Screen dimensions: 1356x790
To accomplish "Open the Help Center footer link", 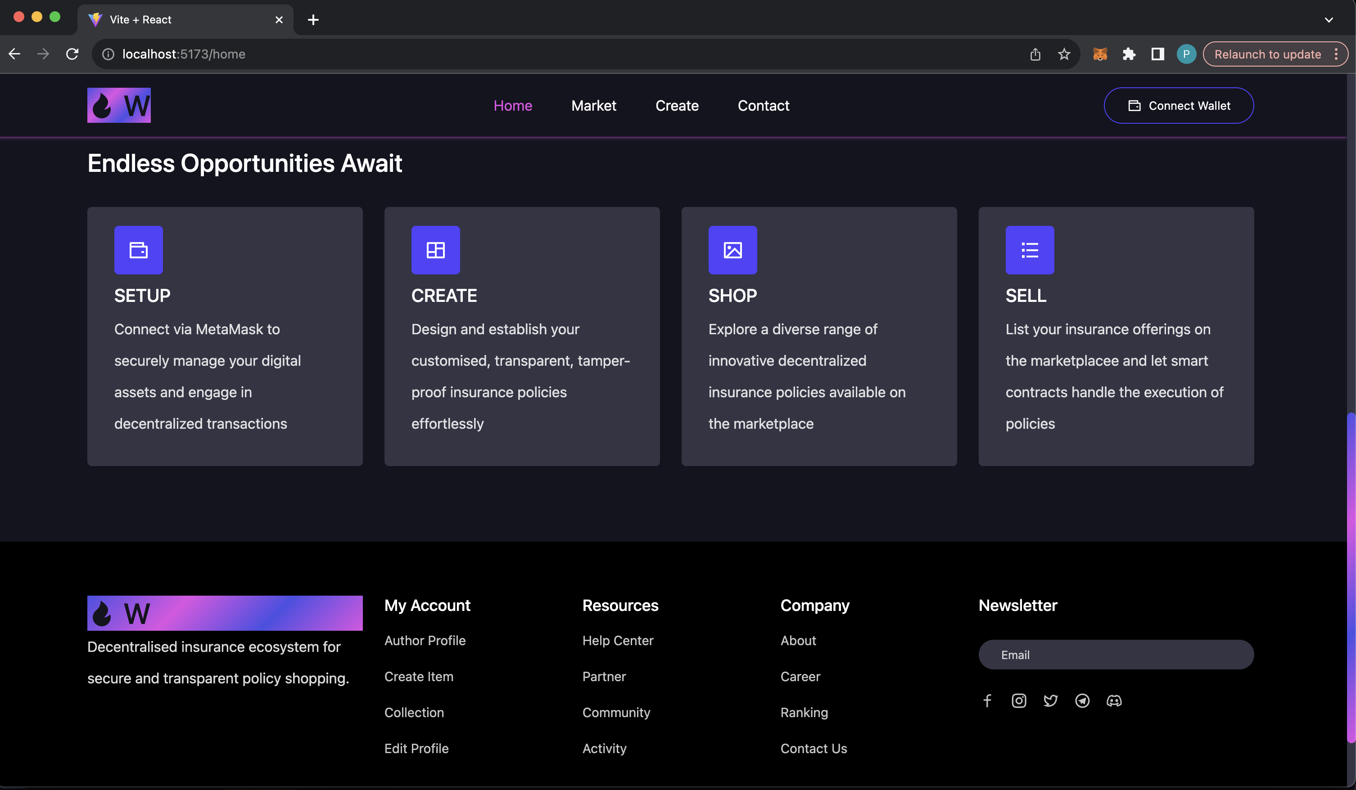I will click(618, 641).
